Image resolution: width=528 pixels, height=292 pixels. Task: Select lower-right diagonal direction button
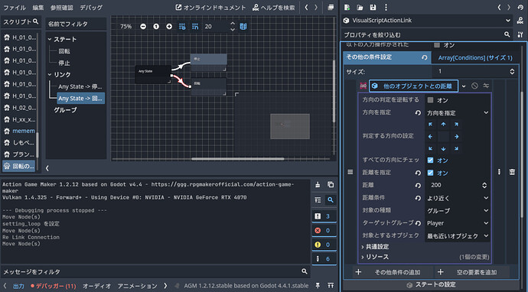(x=456, y=149)
